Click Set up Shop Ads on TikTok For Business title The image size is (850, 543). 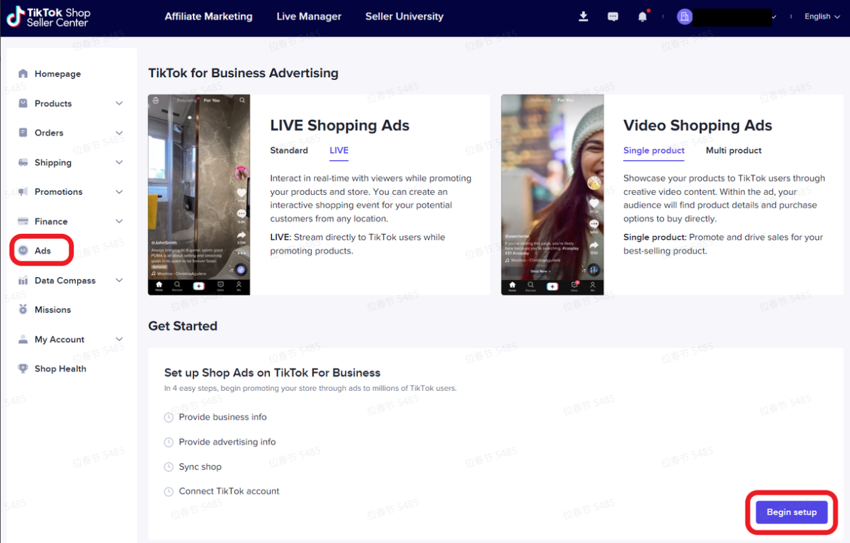(272, 373)
